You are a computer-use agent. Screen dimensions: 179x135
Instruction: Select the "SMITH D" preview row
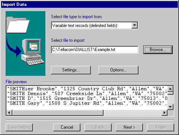click(x=87, y=98)
